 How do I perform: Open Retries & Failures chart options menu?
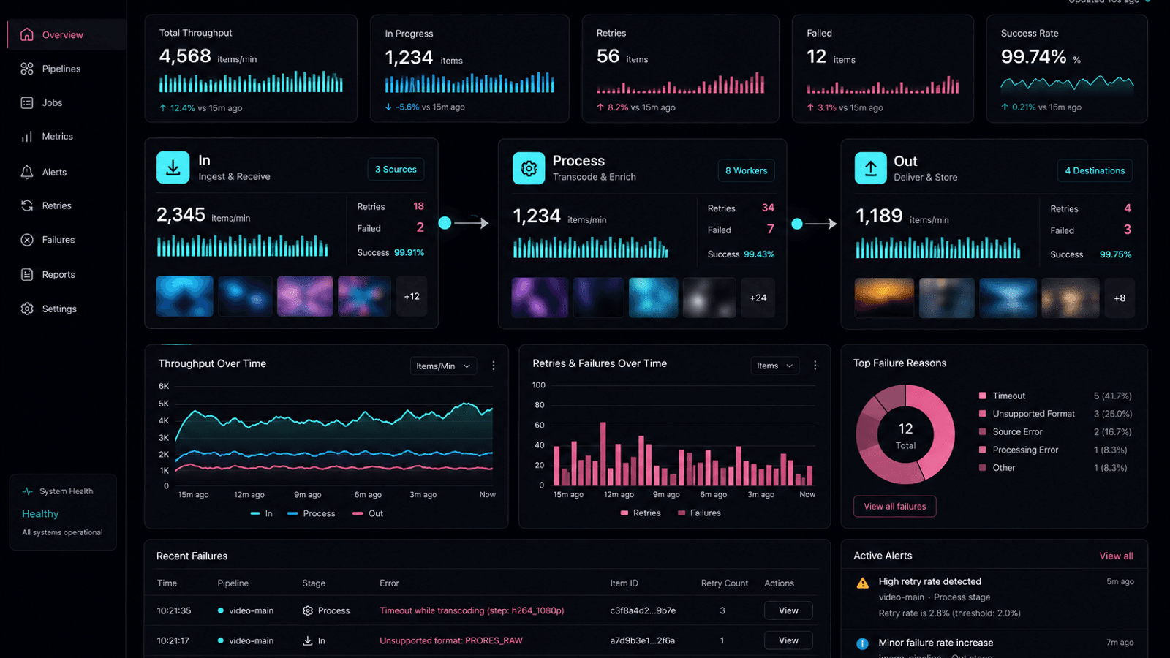pos(815,366)
